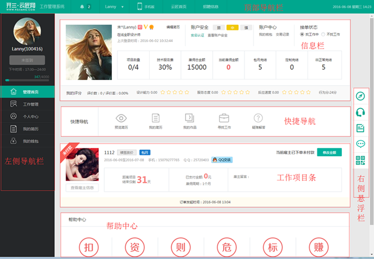Click the QQ交谈 button
Image resolution: width=374 pixels, height=259 pixels.
click(x=222, y=160)
